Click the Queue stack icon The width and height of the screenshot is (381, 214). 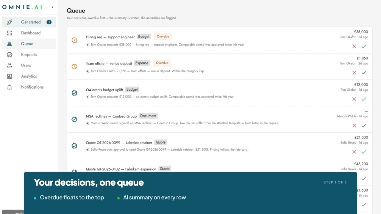[10, 44]
